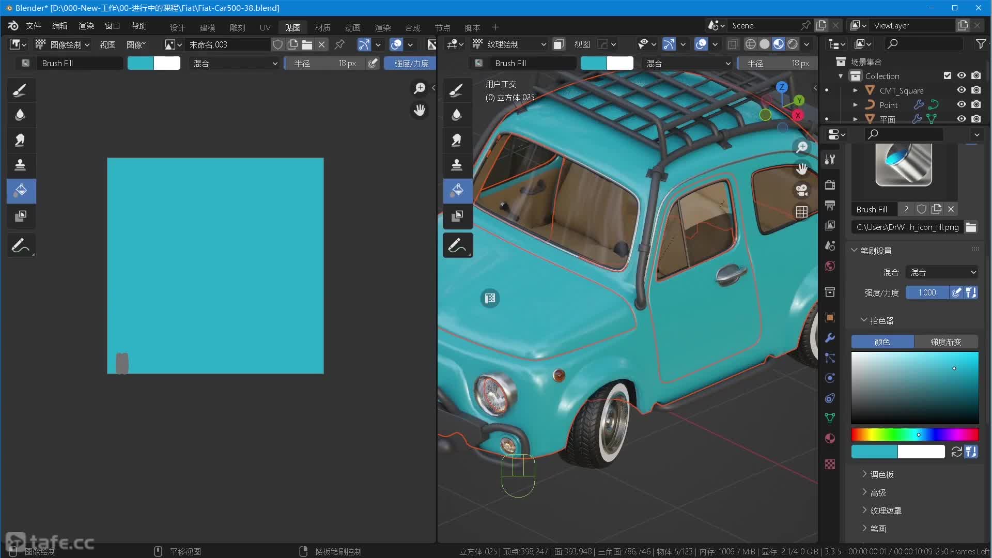Select the Fill tool in 3D viewport
Viewport: 992px width, 558px height.
[457, 191]
